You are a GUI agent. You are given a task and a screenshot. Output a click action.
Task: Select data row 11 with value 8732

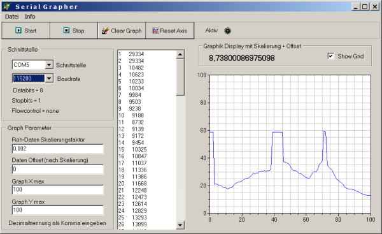point(147,122)
